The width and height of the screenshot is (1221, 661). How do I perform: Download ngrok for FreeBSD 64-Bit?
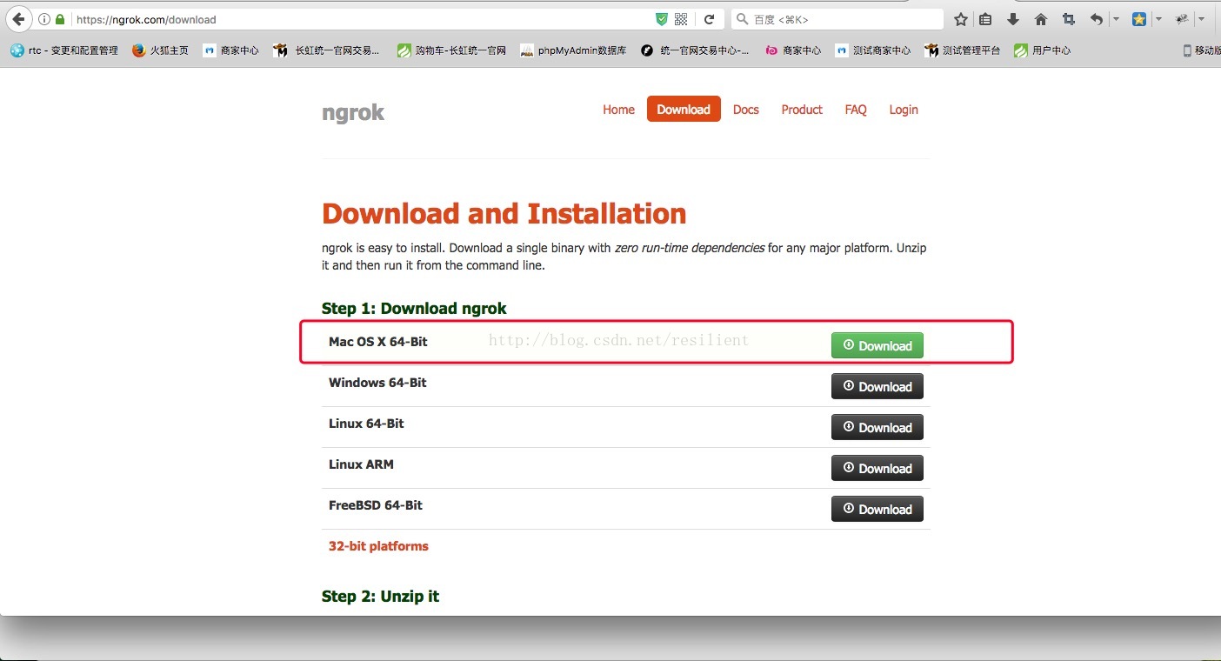pyautogui.click(x=877, y=509)
